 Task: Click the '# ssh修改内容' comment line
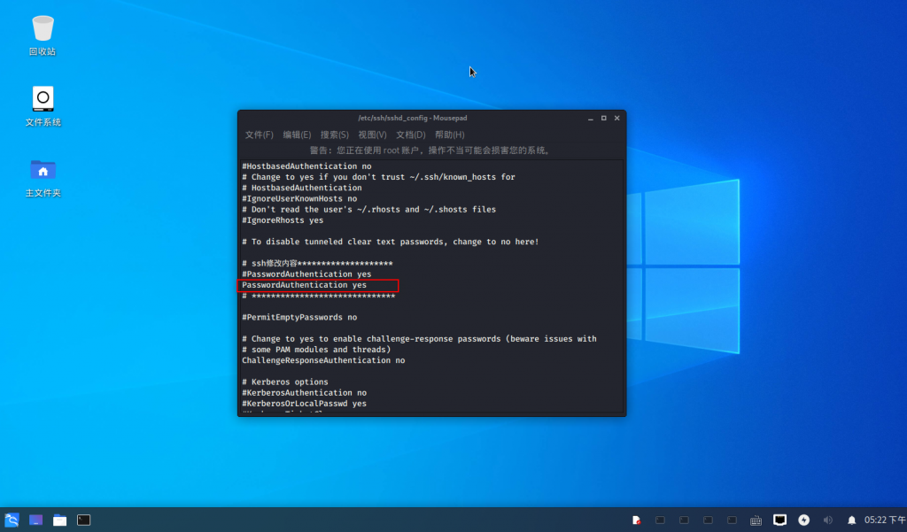[318, 264]
